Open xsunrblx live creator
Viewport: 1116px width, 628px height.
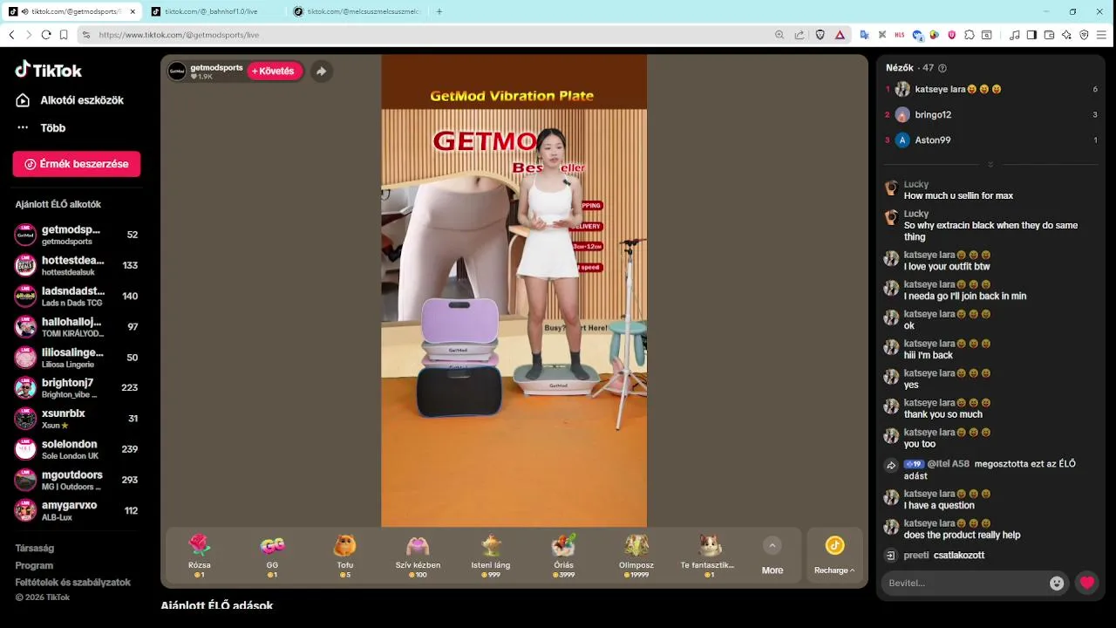coord(77,419)
